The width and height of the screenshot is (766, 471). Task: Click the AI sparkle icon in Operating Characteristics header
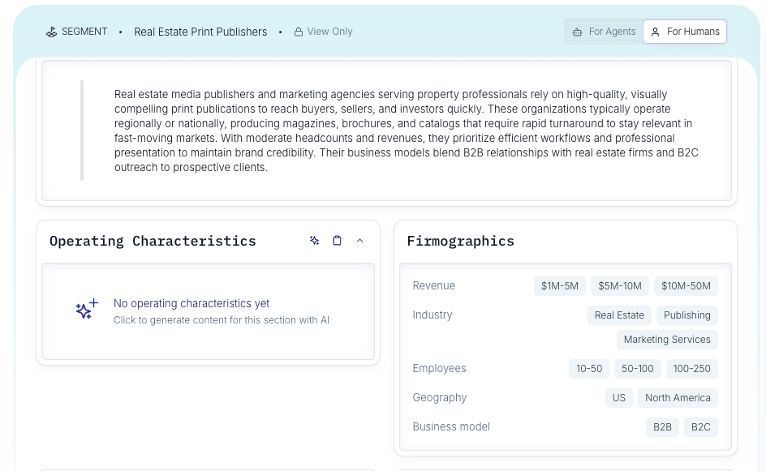[x=314, y=240]
